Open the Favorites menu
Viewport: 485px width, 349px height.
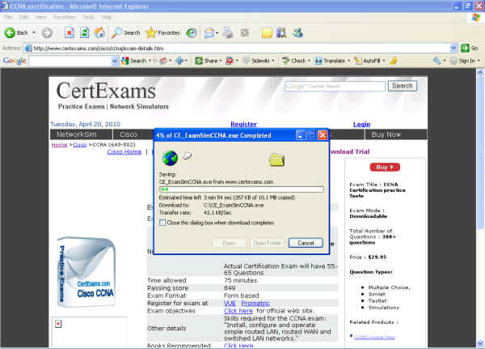[64, 17]
